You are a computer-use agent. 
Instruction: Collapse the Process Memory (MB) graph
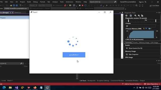click(x=126, y=29)
